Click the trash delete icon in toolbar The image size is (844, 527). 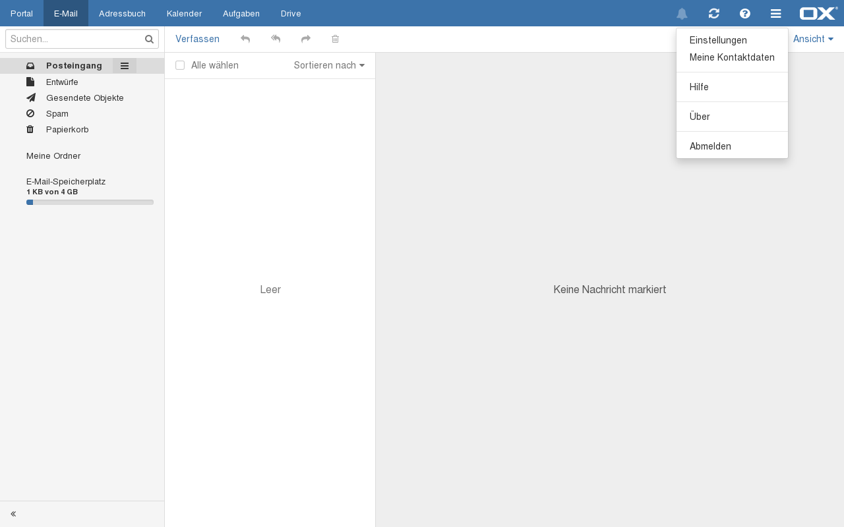coord(335,40)
